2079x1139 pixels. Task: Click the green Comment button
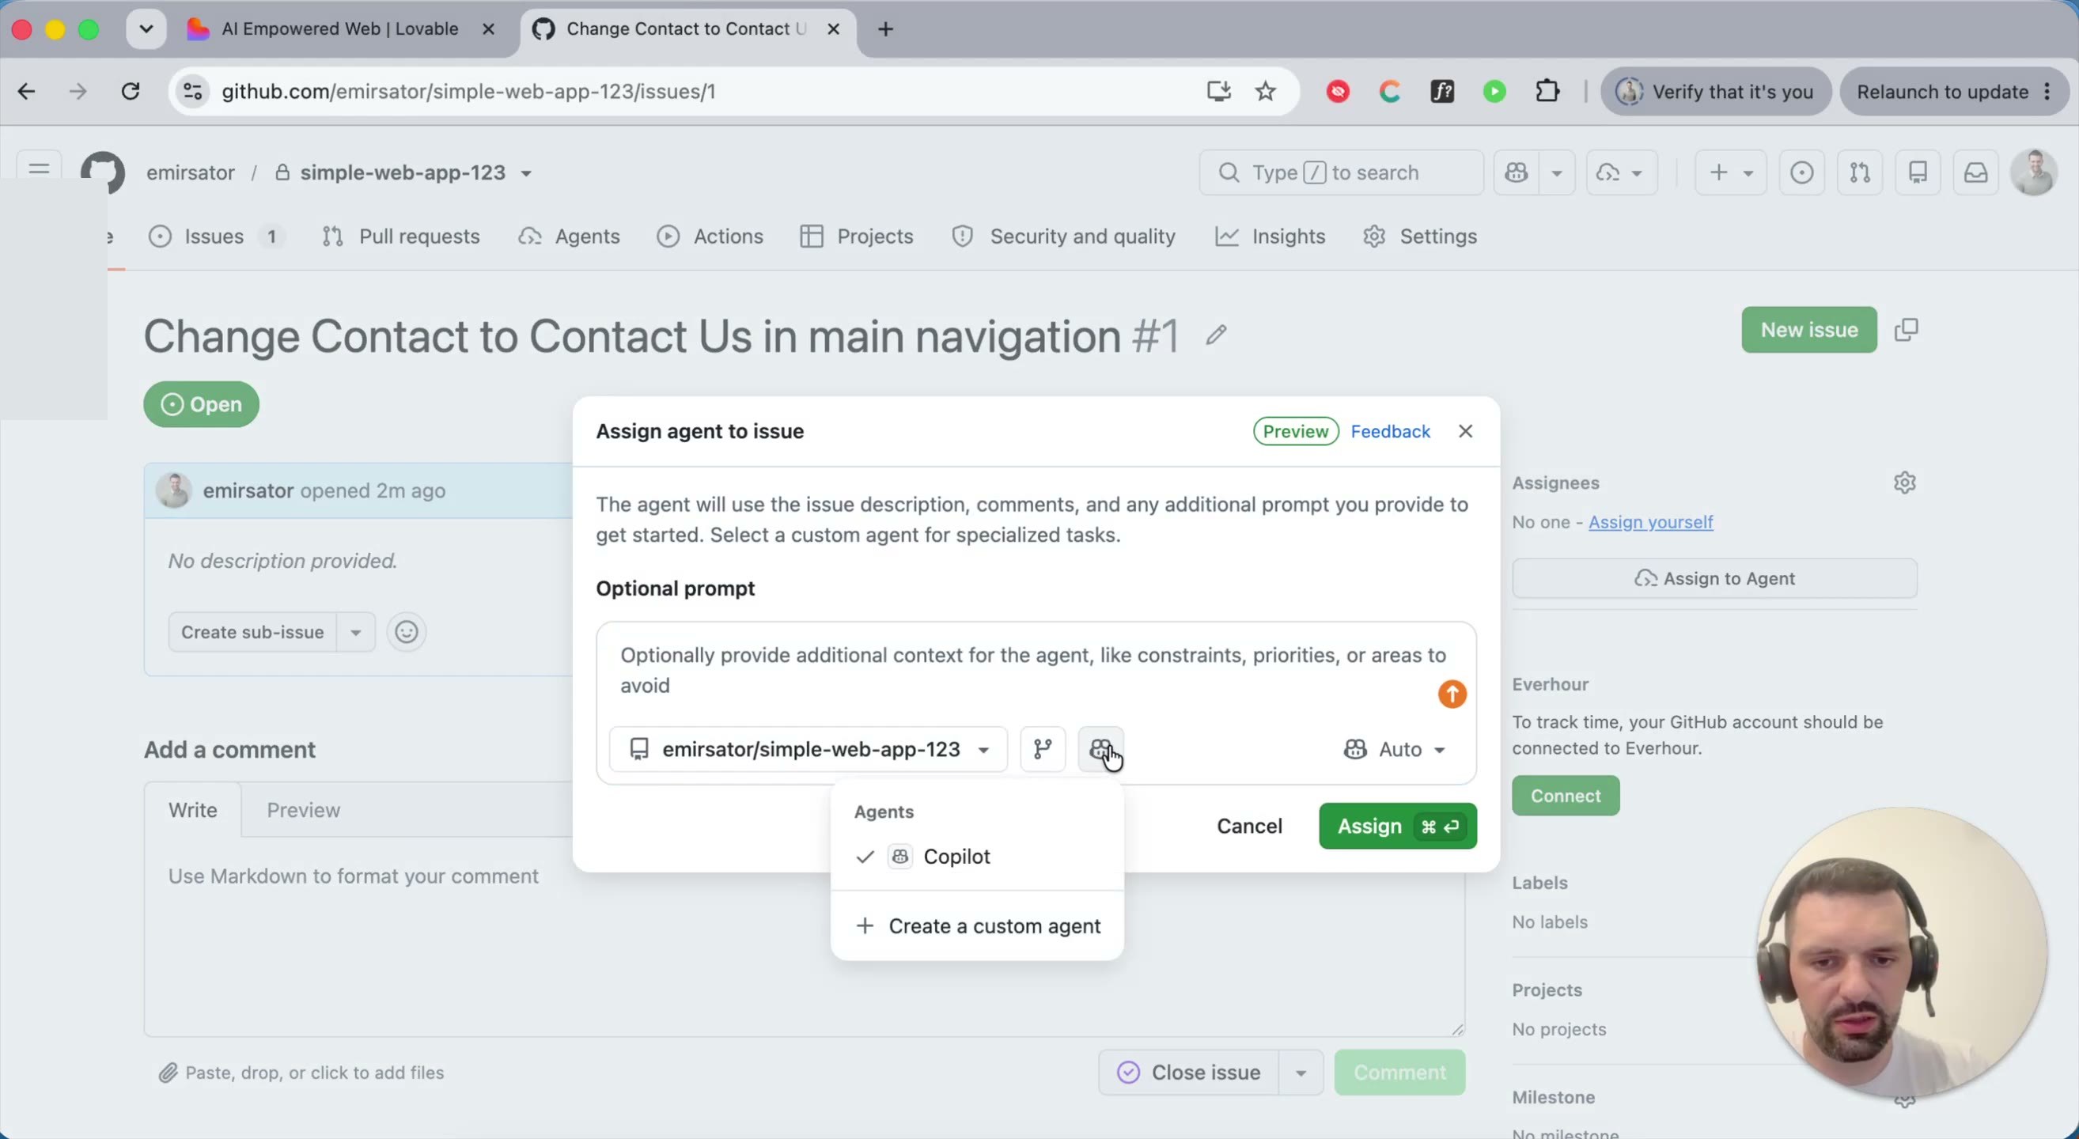1399,1073
